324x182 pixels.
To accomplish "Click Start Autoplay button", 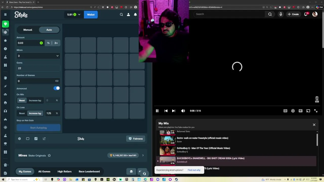I will click(x=38, y=128).
